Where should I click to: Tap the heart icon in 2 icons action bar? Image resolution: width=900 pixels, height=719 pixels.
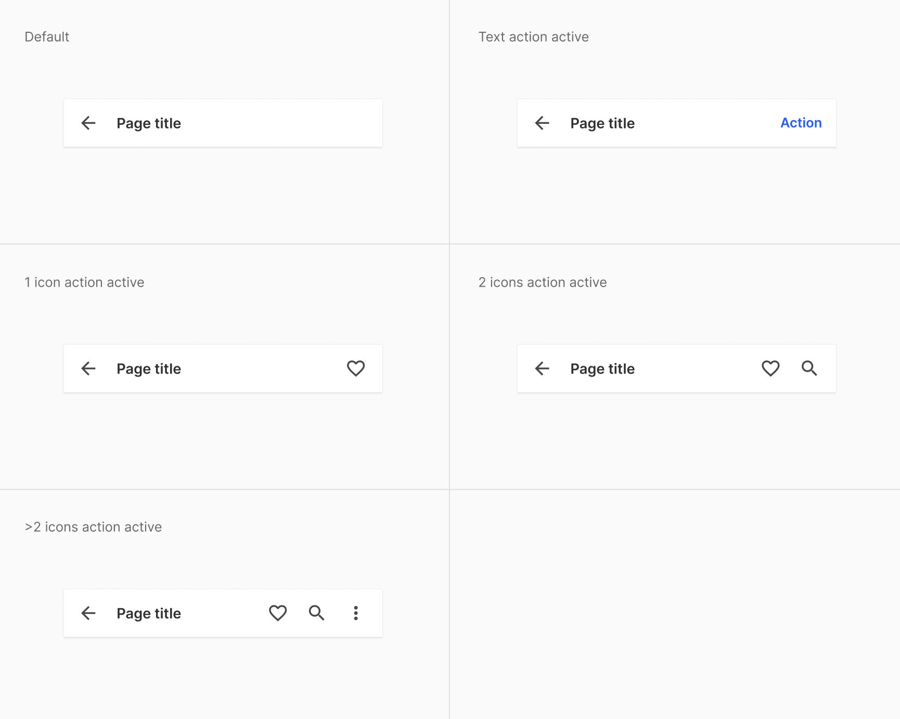click(770, 368)
